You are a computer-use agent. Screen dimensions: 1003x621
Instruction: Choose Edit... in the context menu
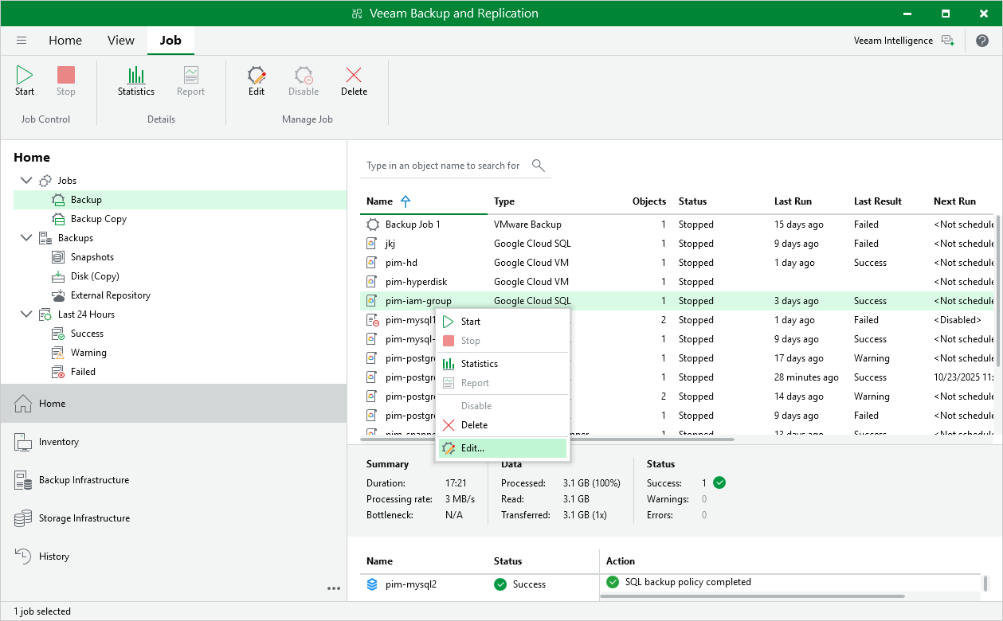(x=502, y=448)
